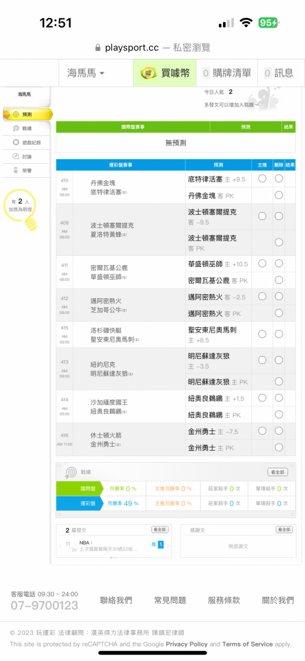
Task: Open the 購牌清單 tab
Action: [x=227, y=73]
